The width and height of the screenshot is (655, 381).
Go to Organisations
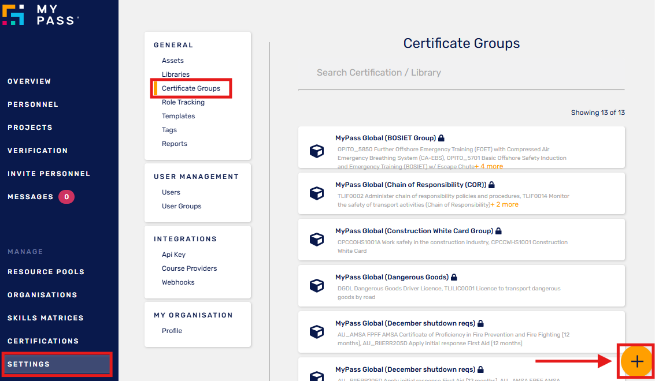pos(42,294)
